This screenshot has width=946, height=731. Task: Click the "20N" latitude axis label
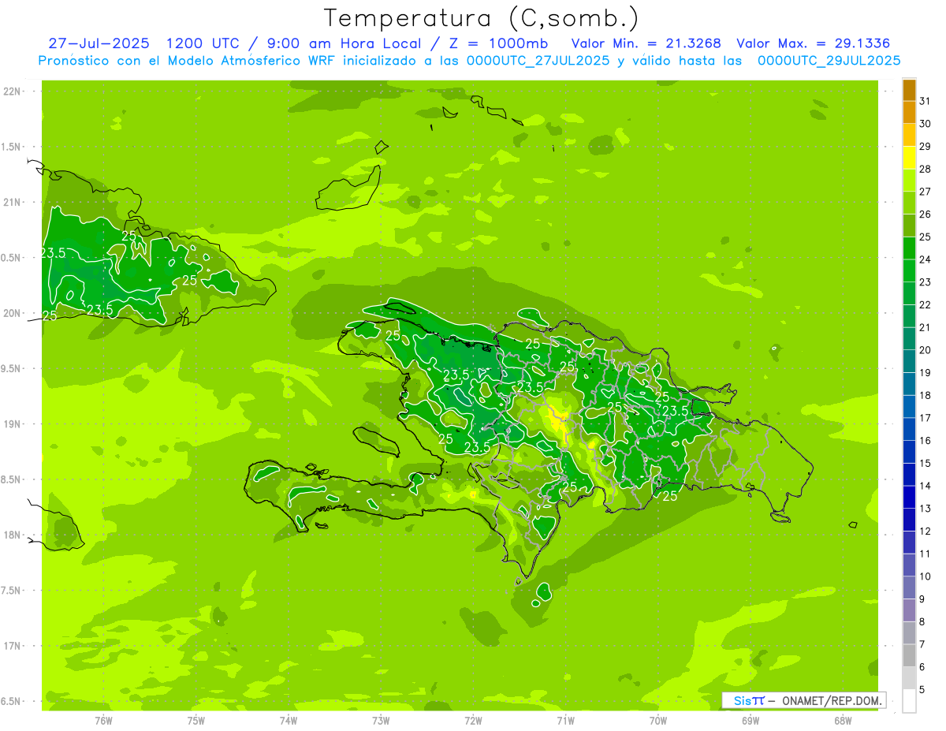coord(13,313)
